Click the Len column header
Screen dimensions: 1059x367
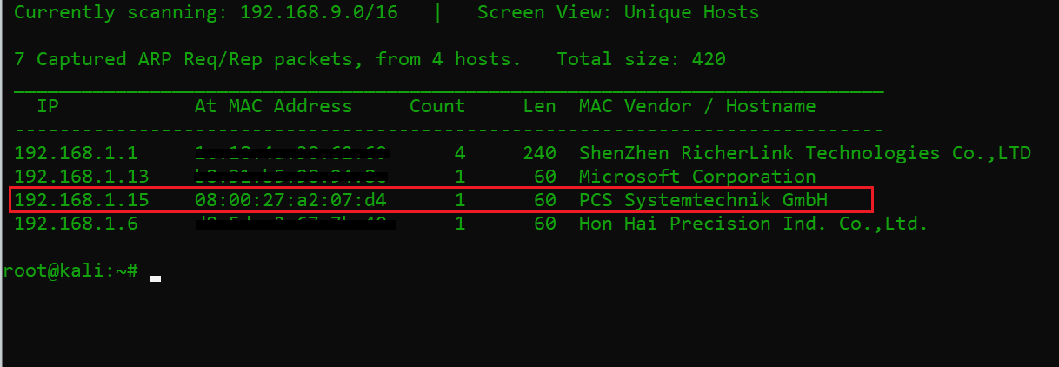coord(540,107)
